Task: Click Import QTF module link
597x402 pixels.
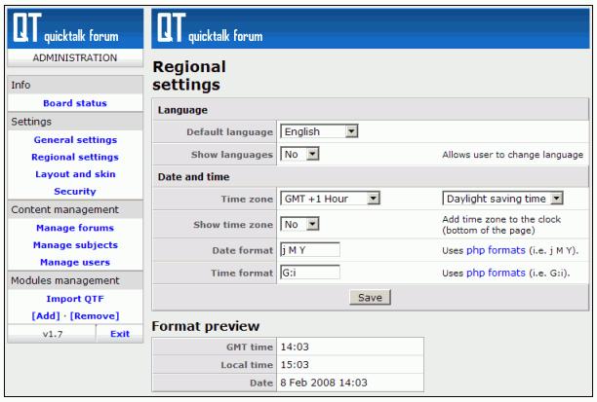Action: [x=75, y=299]
